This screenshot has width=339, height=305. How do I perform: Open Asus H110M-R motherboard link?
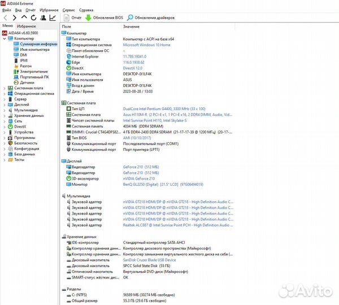point(177,115)
